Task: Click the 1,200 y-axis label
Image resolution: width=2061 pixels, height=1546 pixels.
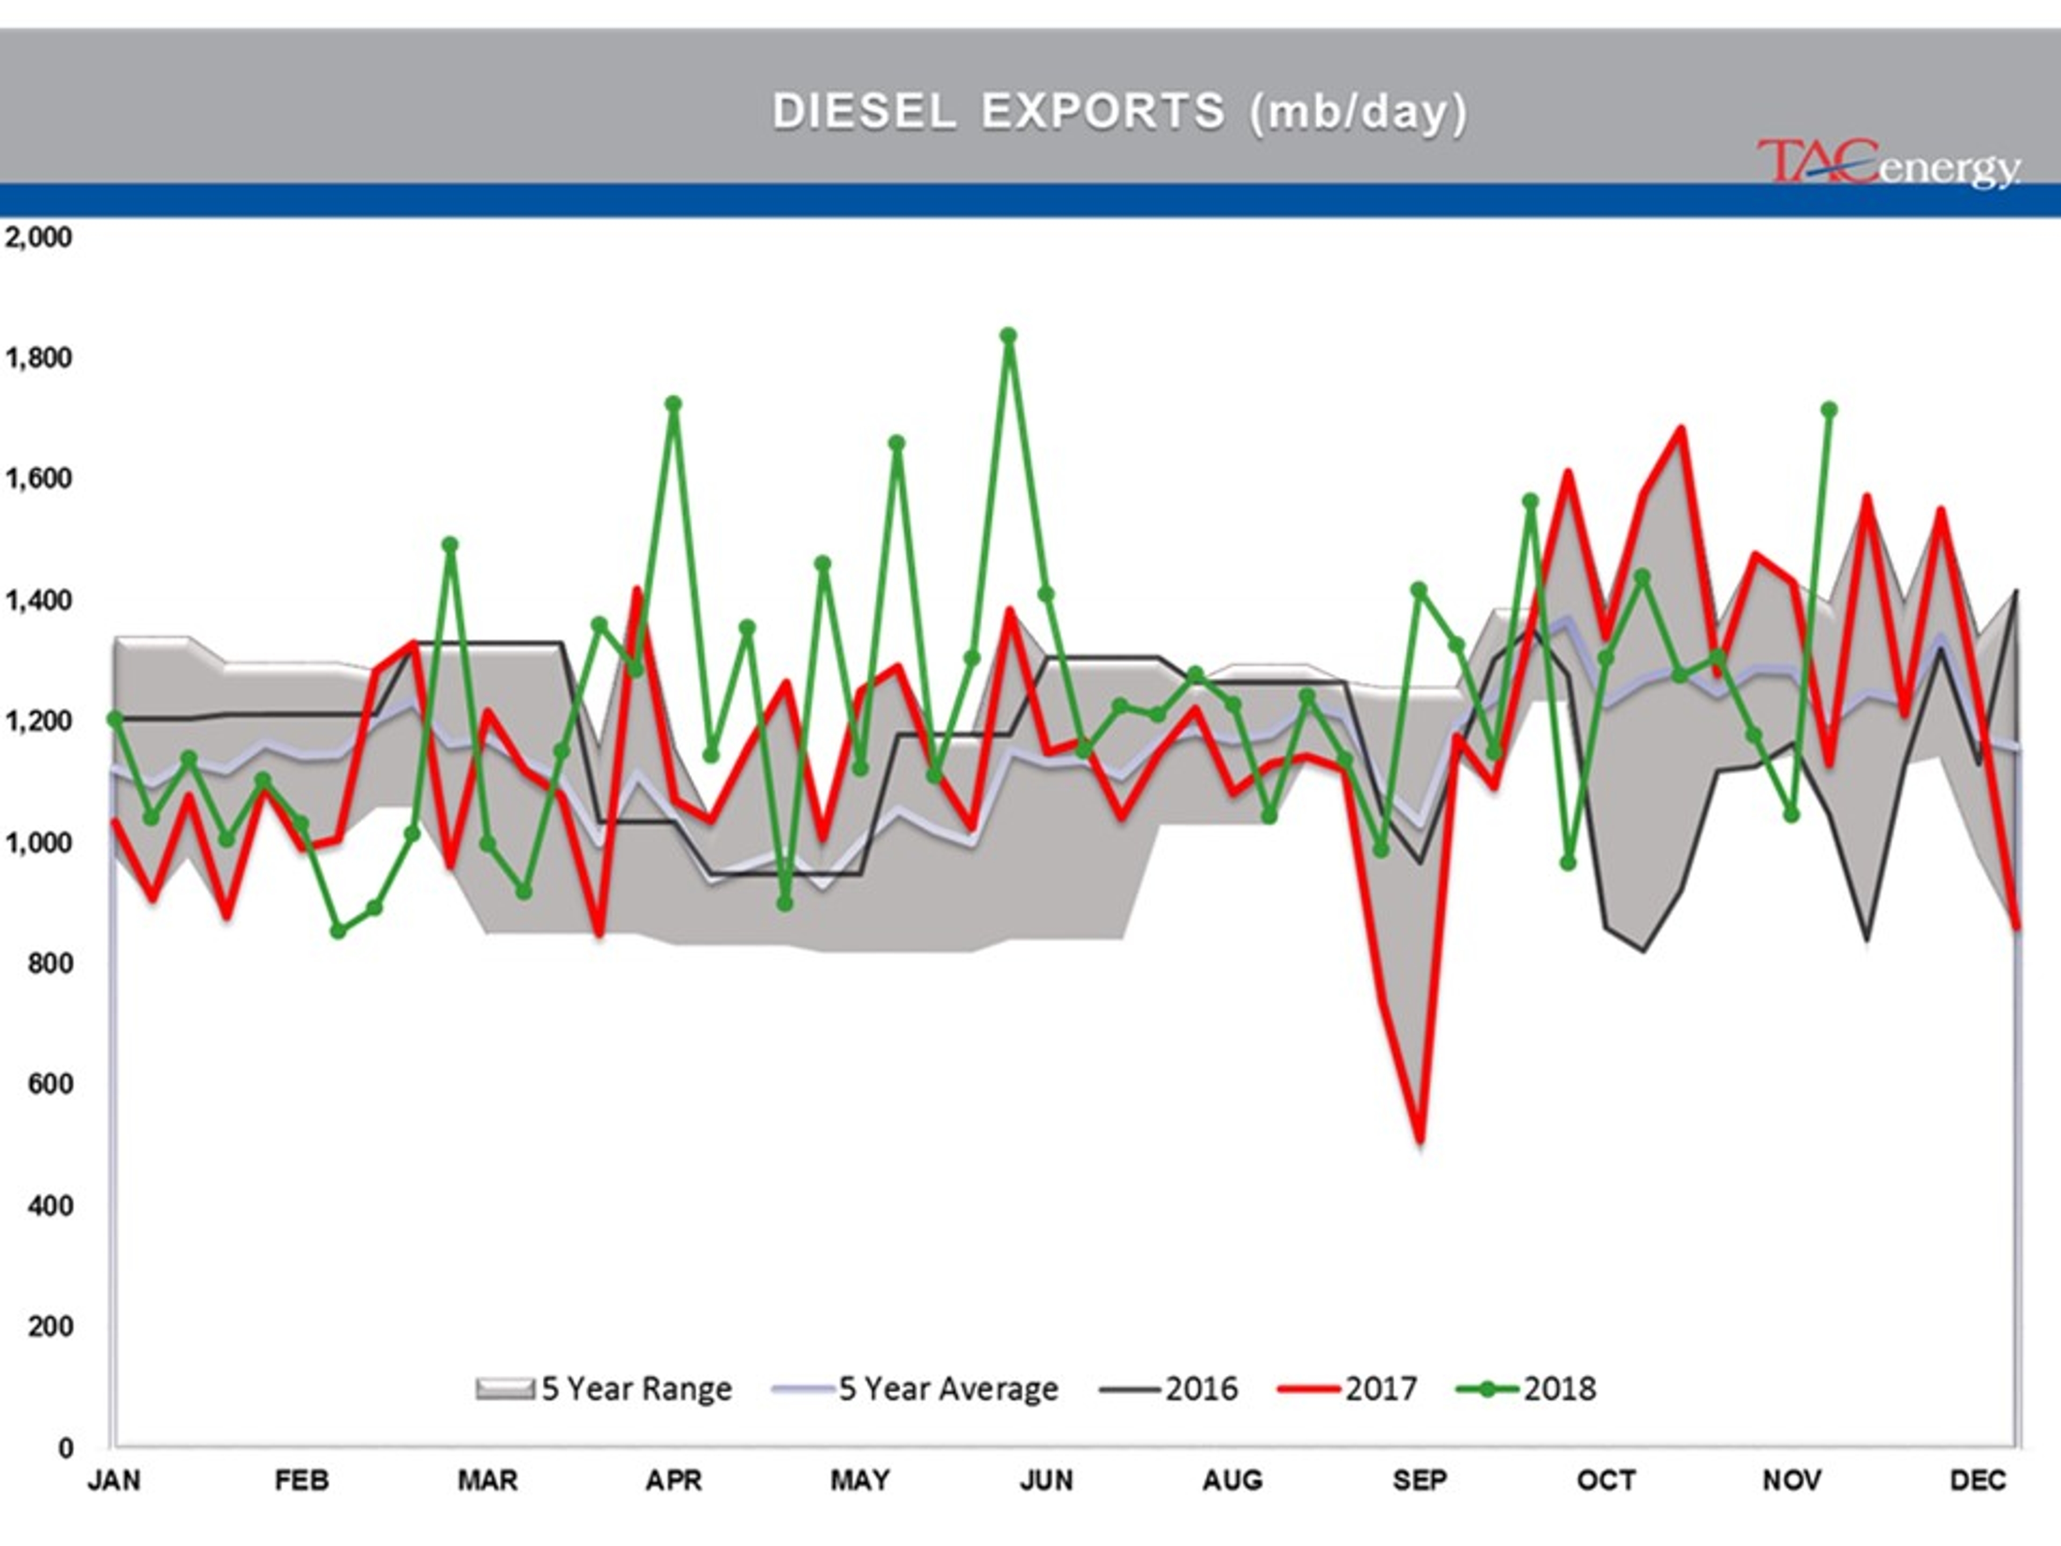Action: pos(38,721)
